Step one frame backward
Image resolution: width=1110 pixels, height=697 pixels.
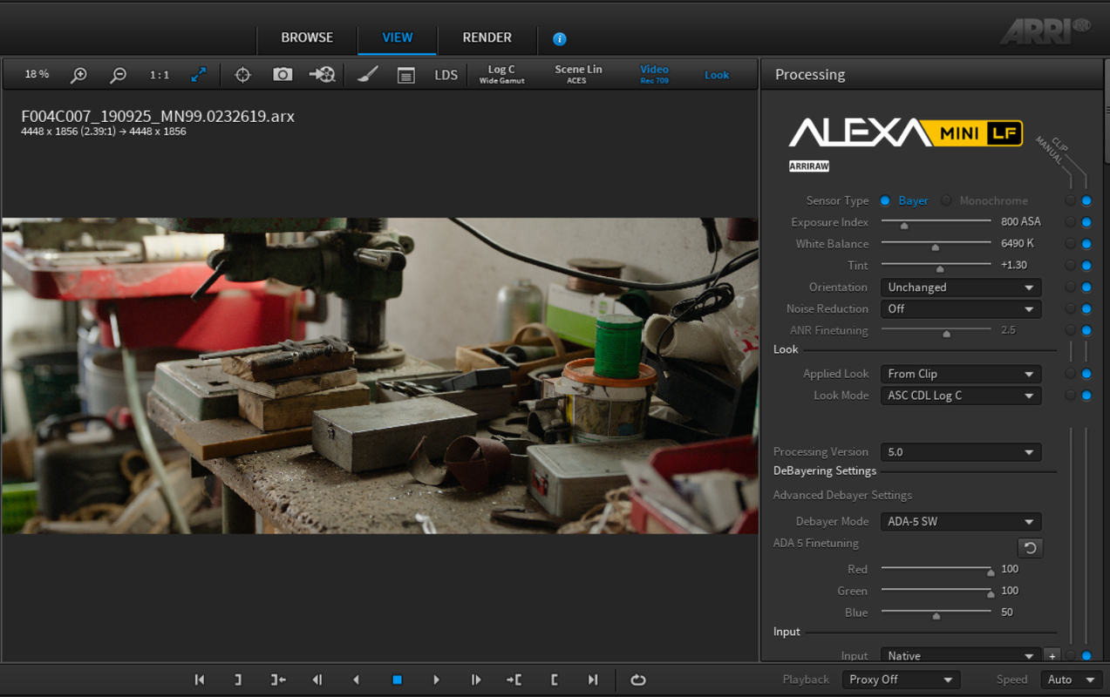pos(317,680)
